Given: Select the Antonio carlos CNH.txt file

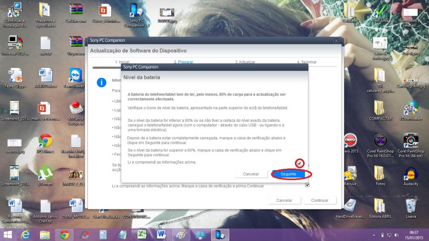Looking at the screenshot, I should [45, 211].
